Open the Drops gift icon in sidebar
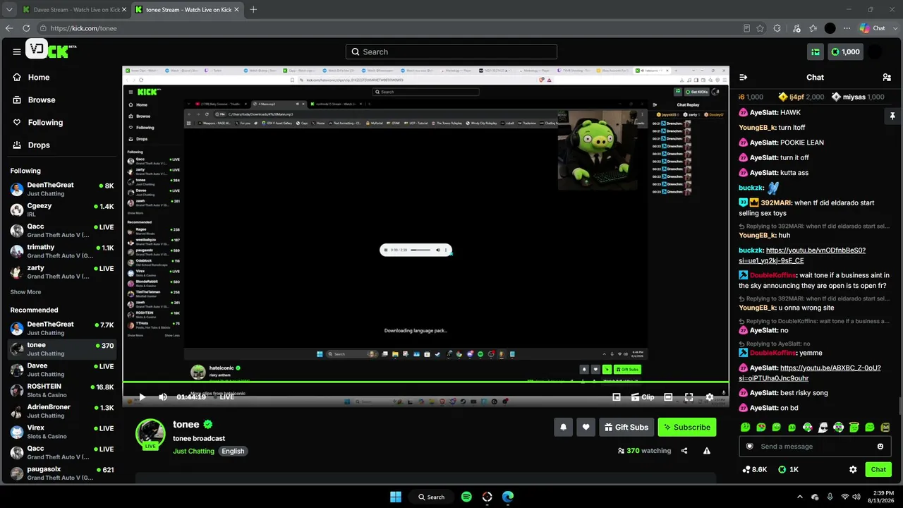Screen dimensions: 903x508 tap(17, 145)
